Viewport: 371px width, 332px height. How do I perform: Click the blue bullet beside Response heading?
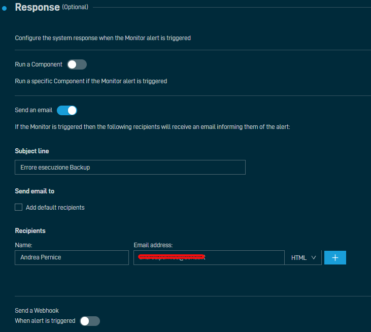(5, 9)
